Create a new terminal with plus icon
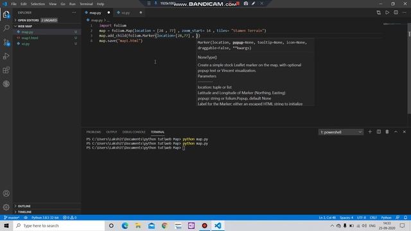Image resolution: width=411 pixels, height=231 pixels. coord(370,132)
